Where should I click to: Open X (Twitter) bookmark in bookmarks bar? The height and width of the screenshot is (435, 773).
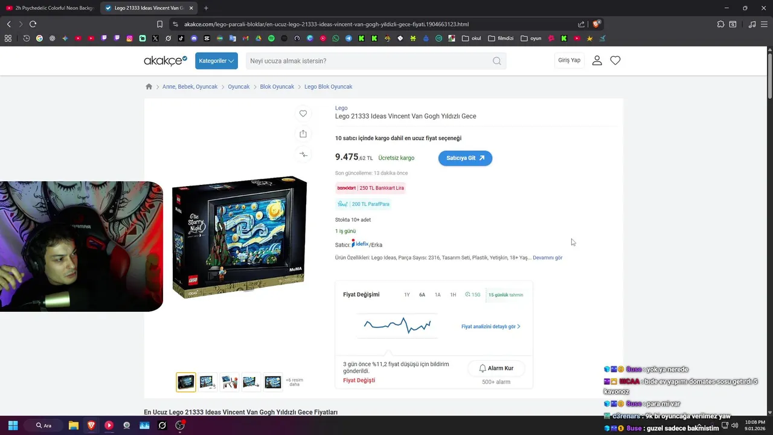[155, 38]
